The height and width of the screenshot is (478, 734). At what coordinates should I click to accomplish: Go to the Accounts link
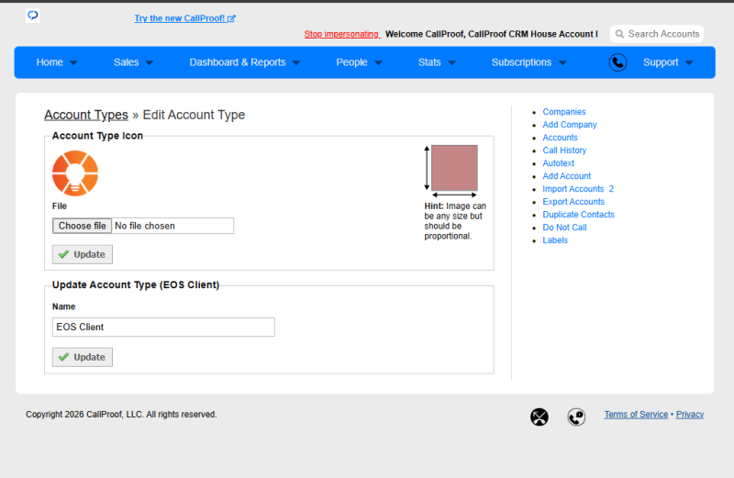tap(560, 138)
